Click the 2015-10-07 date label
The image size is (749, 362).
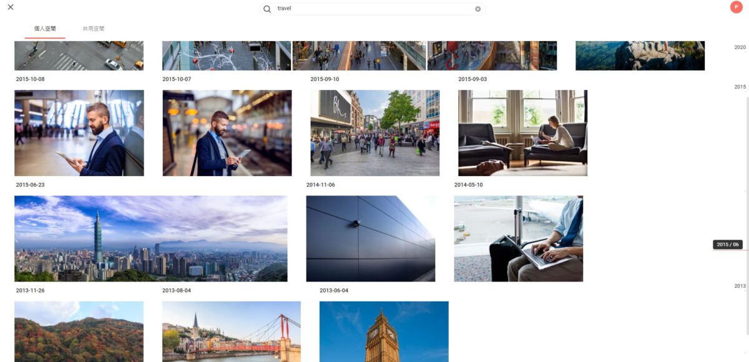coord(177,79)
